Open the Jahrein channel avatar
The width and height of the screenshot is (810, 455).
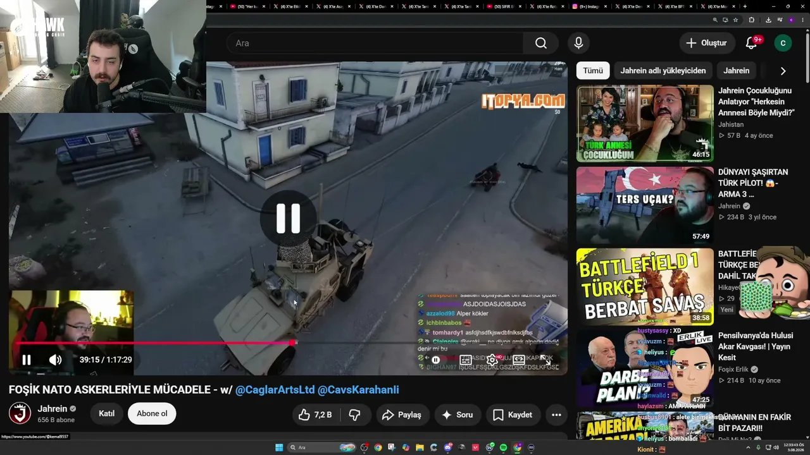20,413
